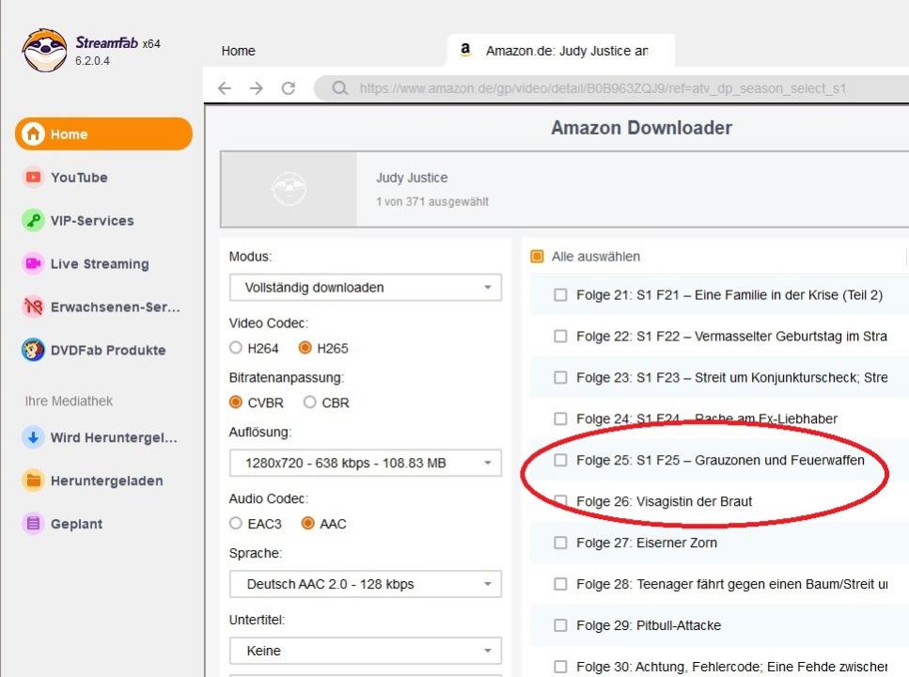Click the Amazon Downloader heading
Viewport: 909px width, 677px height.
tap(641, 128)
